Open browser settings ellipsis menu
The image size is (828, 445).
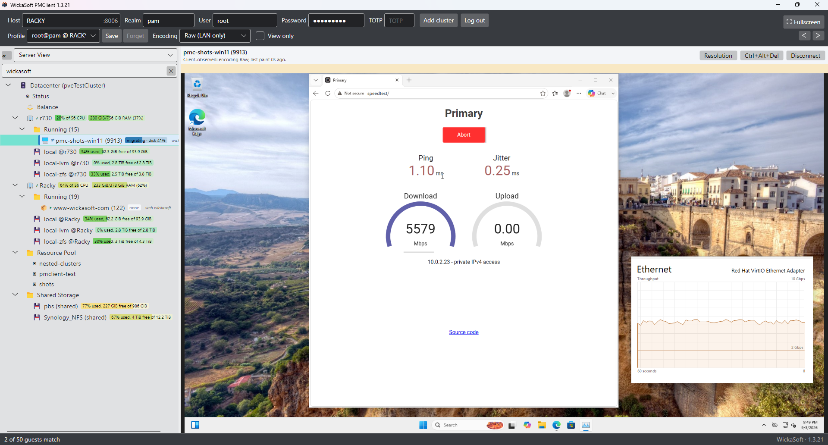pyautogui.click(x=579, y=93)
